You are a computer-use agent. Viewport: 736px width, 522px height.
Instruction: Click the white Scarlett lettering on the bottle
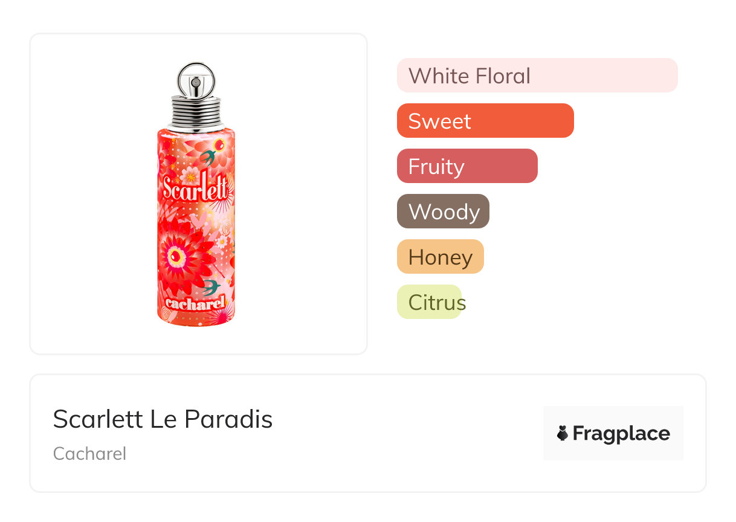click(x=196, y=186)
